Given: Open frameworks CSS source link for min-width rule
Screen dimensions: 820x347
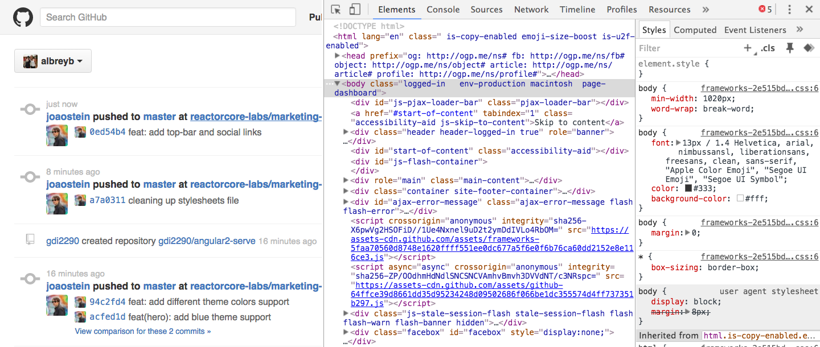Looking at the screenshot, I should 760,88.
